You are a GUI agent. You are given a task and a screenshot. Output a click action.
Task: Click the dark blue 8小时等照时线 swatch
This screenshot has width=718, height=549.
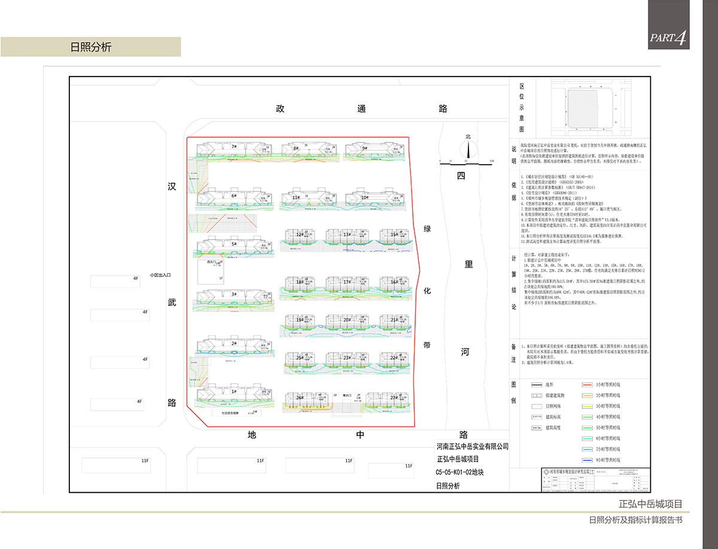click(x=586, y=460)
